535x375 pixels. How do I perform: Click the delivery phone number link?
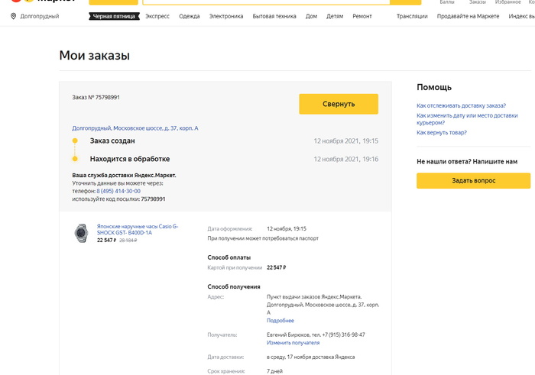coord(118,191)
